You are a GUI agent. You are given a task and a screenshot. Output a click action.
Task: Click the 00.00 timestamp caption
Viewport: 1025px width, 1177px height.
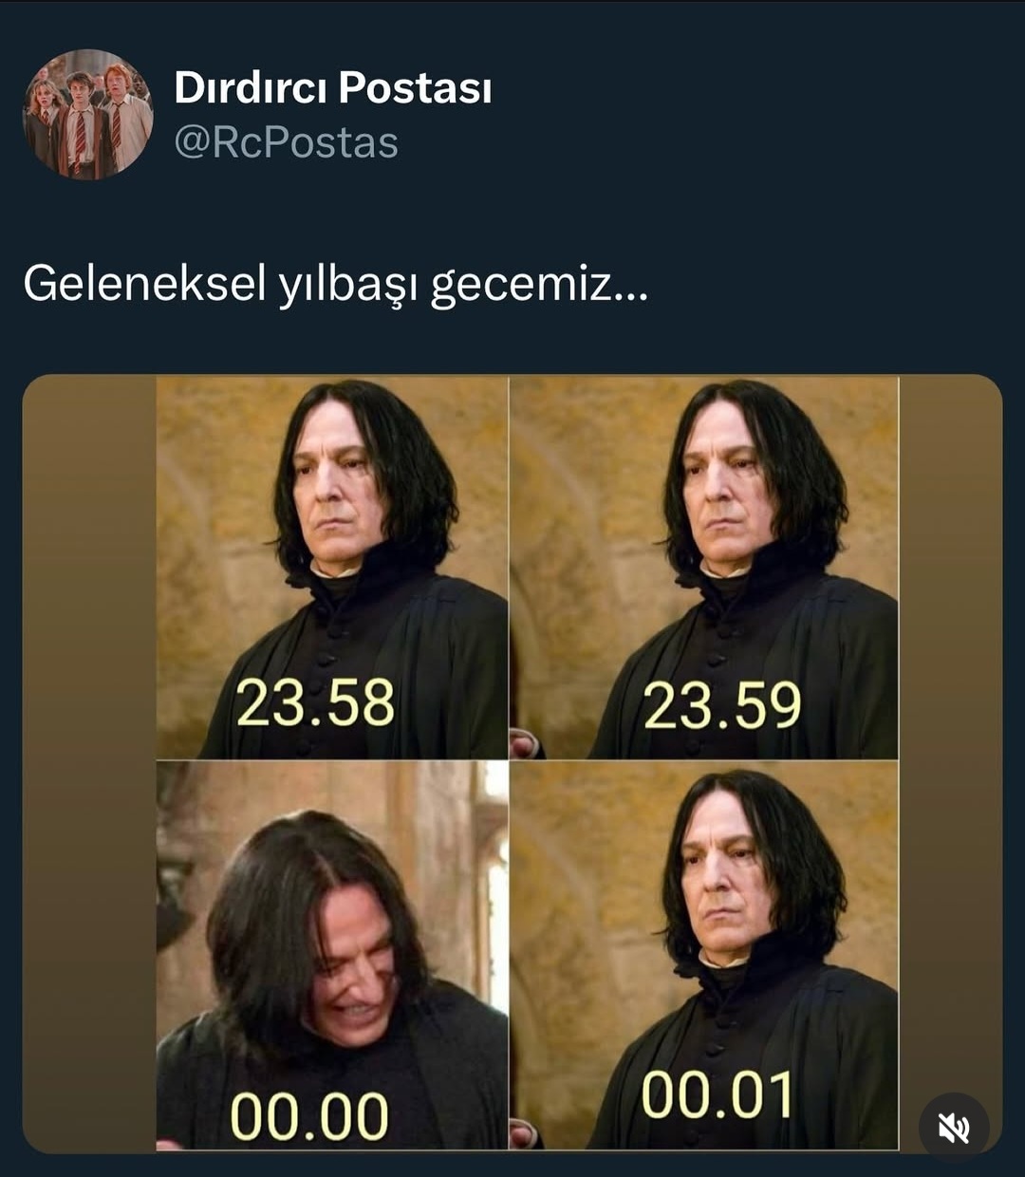click(x=309, y=1115)
